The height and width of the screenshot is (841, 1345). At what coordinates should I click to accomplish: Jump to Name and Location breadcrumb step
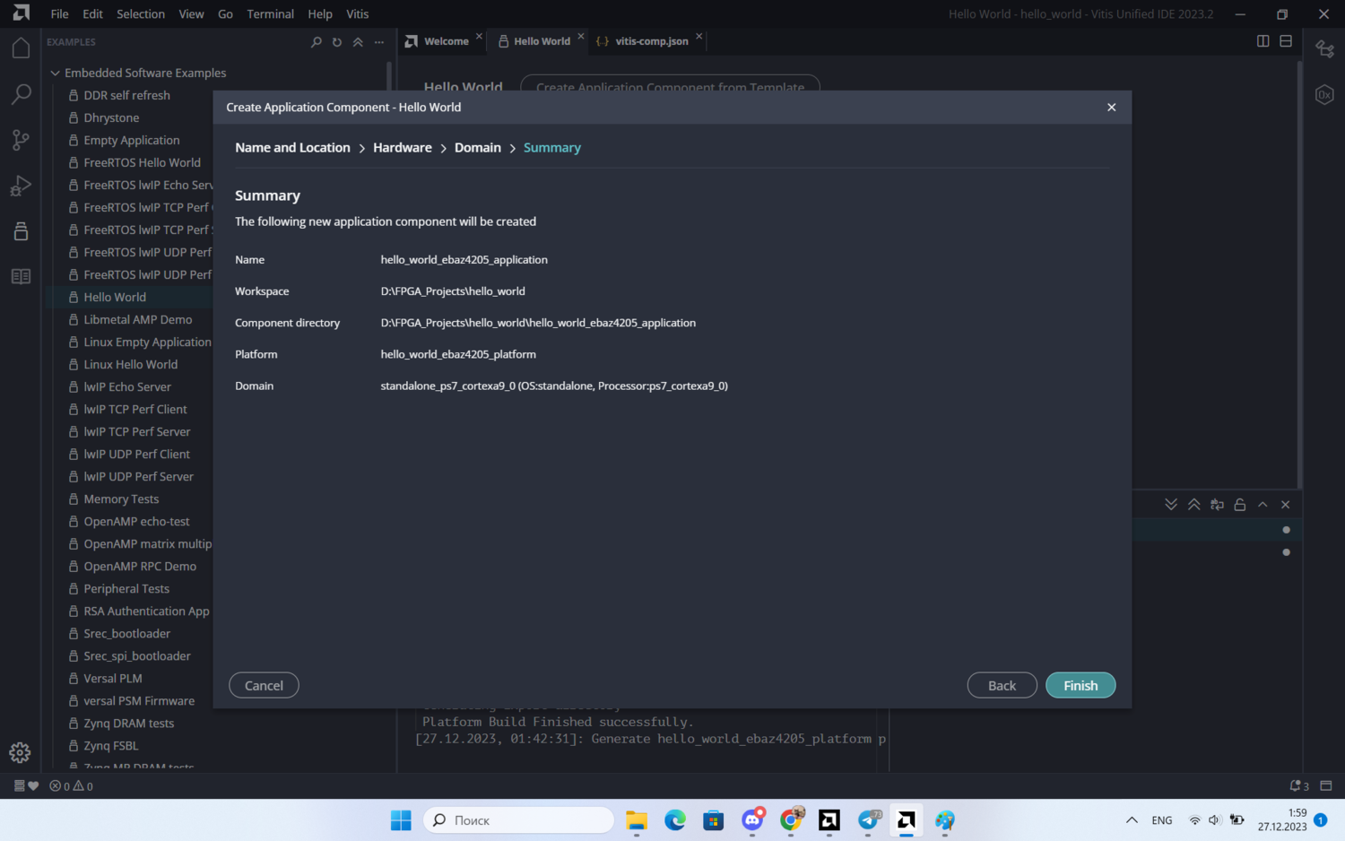(x=292, y=148)
